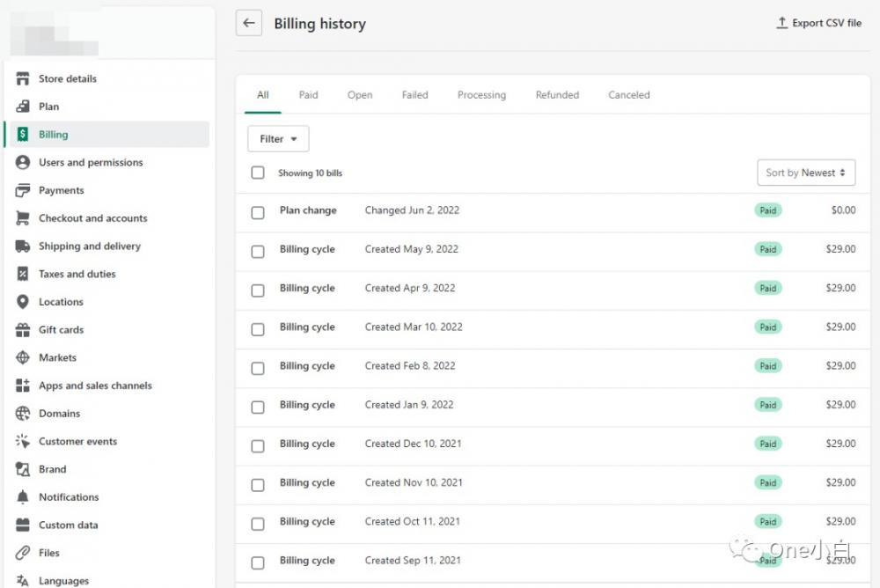Click the Store details storefront icon
The width and height of the screenshot is (880, 588).
click(23, 78)
